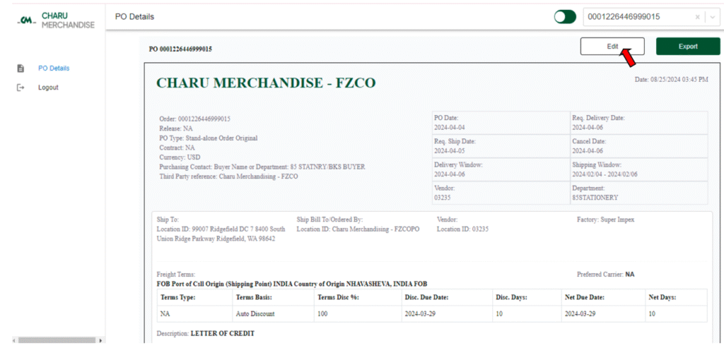This screenshot has height=348, width=724.
Task: Select the Req. Delivery Date cell
Action: (638, 123)
